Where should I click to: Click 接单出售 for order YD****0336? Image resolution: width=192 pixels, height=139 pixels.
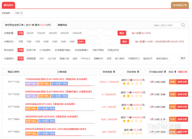tap(182, 94)
